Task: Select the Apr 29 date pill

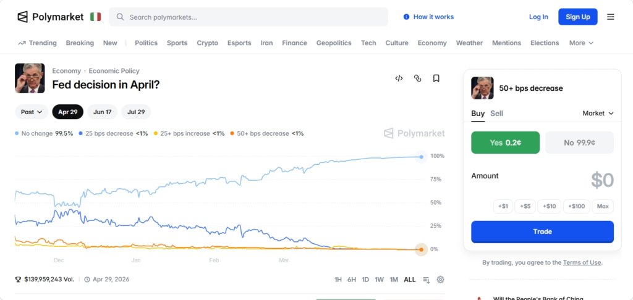Action: [68, 112]
